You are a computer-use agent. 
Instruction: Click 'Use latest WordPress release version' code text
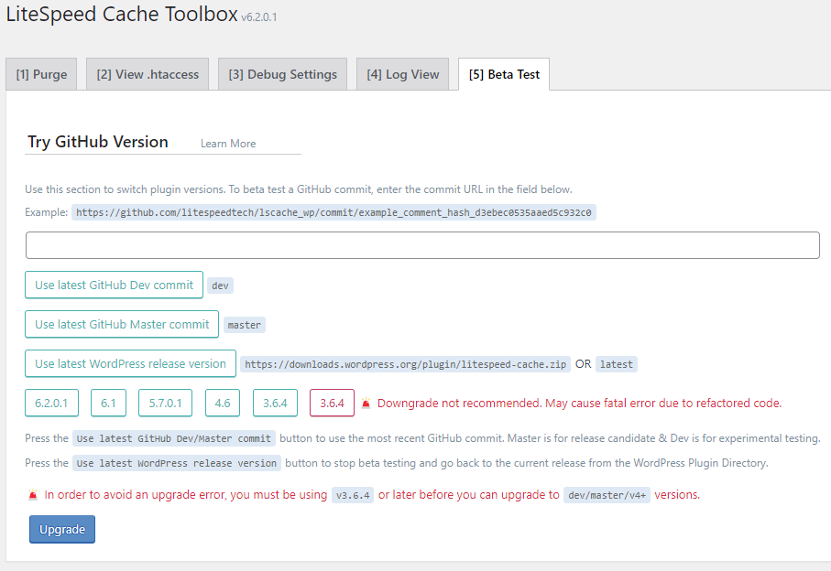click(x=177, y=464)
